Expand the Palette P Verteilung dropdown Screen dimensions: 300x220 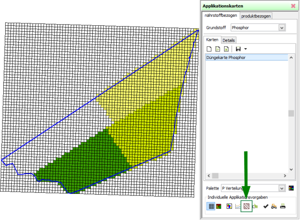click(282, 188)
